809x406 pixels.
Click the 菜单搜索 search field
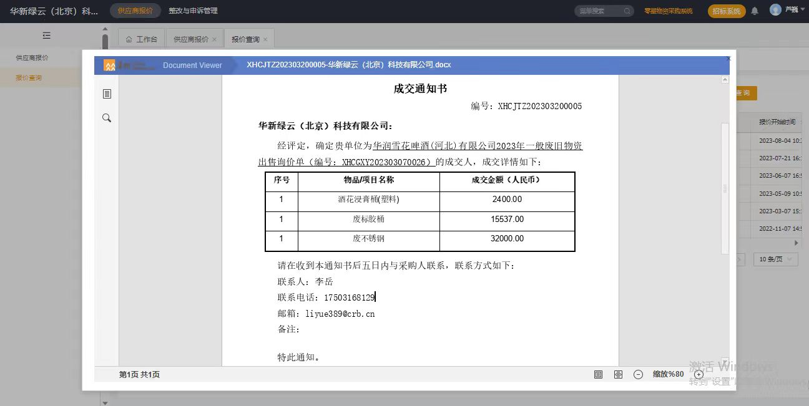599,11
